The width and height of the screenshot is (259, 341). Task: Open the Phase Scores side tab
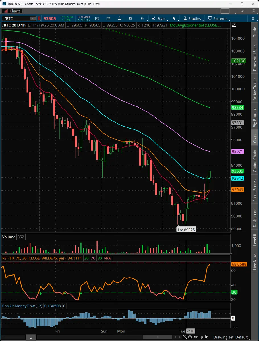(255, 191)
